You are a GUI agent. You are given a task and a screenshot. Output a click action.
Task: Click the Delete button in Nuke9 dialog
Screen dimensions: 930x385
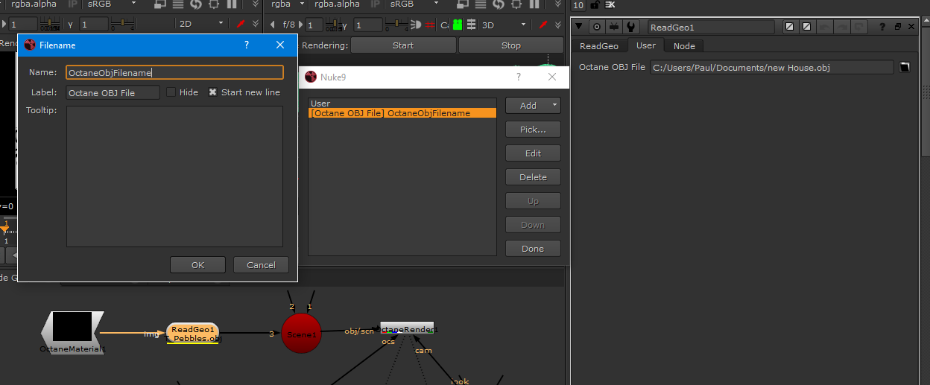pyautogui.click(x=533, y=177)
